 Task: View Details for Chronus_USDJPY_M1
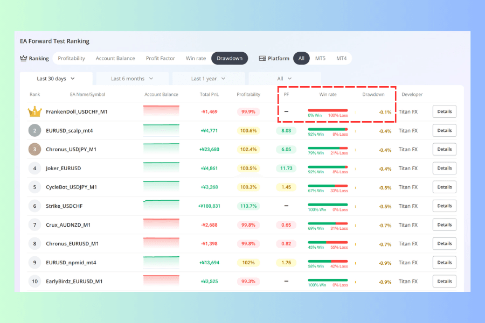(x=445, y=149)
